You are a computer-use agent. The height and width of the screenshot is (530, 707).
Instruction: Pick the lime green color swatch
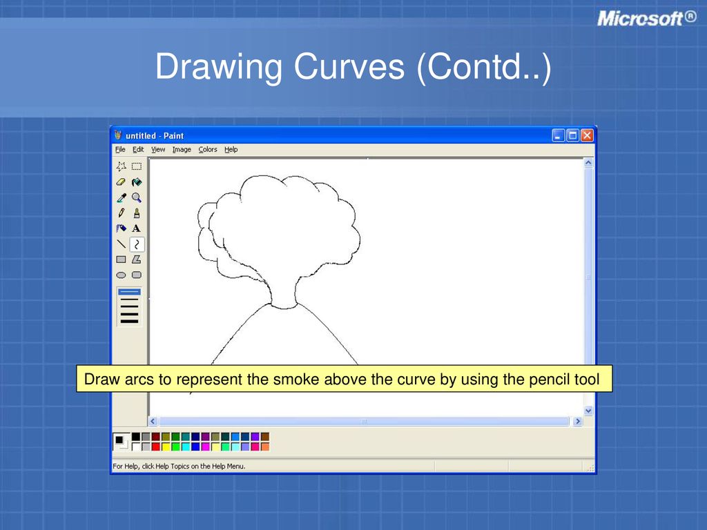coord(175,446)
